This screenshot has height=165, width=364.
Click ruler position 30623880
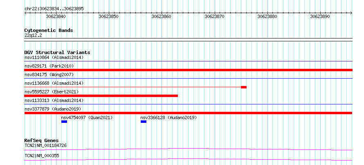pyautogui.click(x=267, y=16)
